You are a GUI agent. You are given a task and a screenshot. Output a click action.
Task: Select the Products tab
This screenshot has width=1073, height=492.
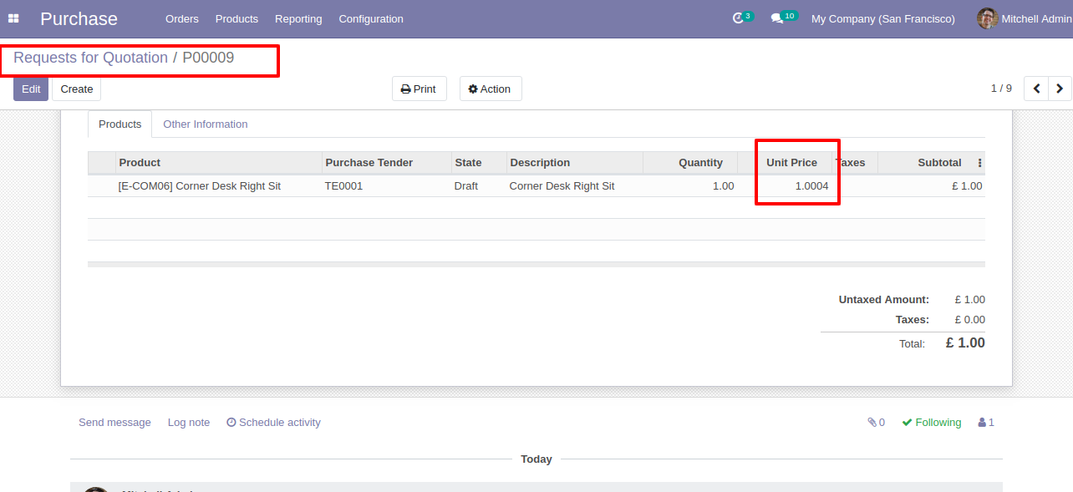[120, 124]
